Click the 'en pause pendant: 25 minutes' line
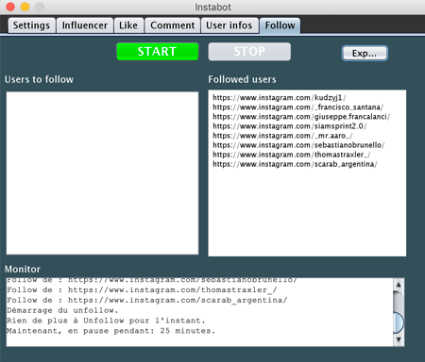 point(111,331)
